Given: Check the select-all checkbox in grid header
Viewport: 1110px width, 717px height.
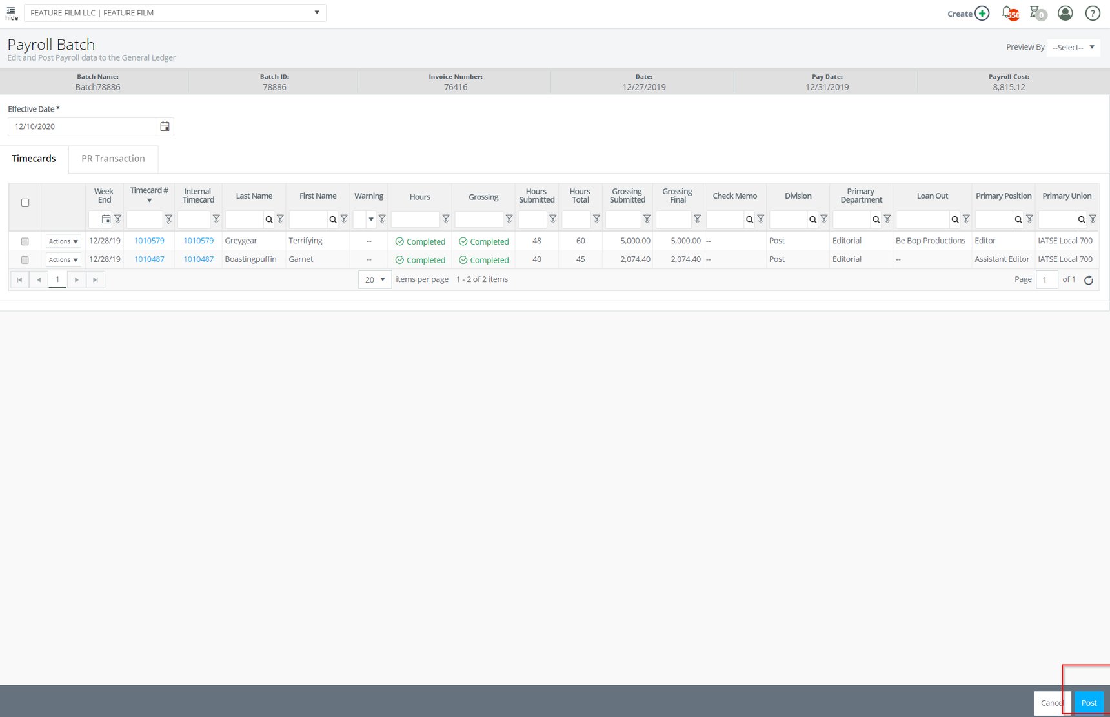Looking at the screenshot, I should [25, 202].
